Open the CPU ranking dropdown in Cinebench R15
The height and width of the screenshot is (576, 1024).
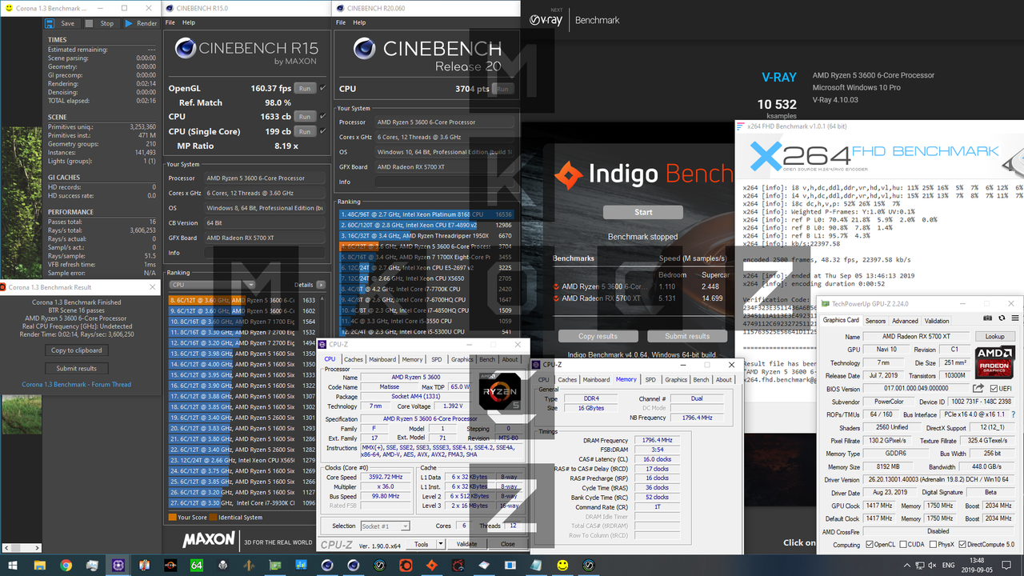click(212, 285)
